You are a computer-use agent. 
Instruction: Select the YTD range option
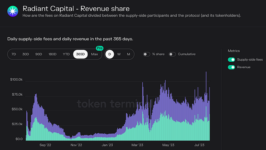click(x=66, y=54)
